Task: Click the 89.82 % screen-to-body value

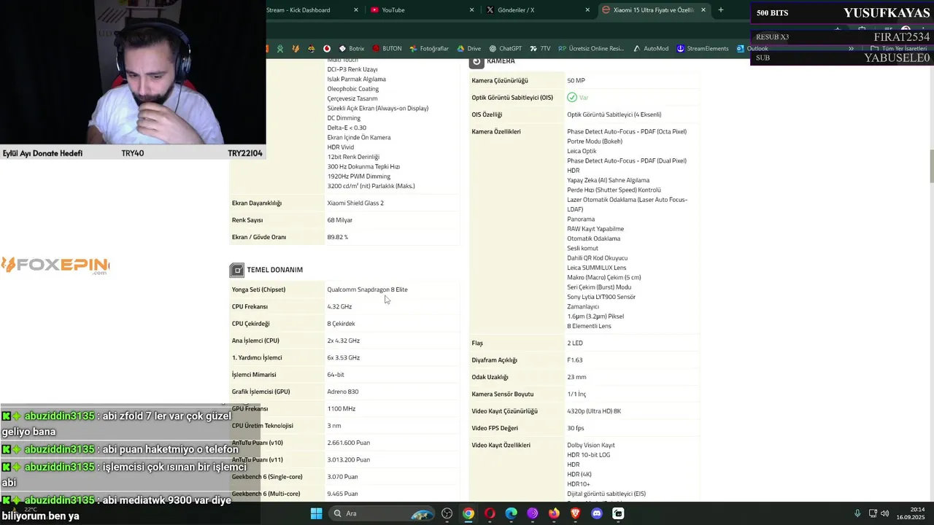Action: coord(337,237)
